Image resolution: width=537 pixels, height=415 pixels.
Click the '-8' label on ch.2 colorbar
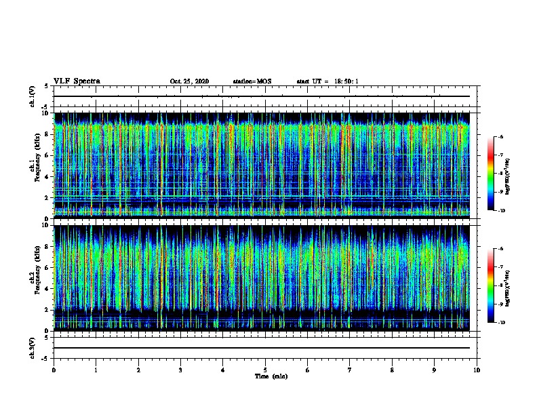pyautogui.click(x=500, y=285)
